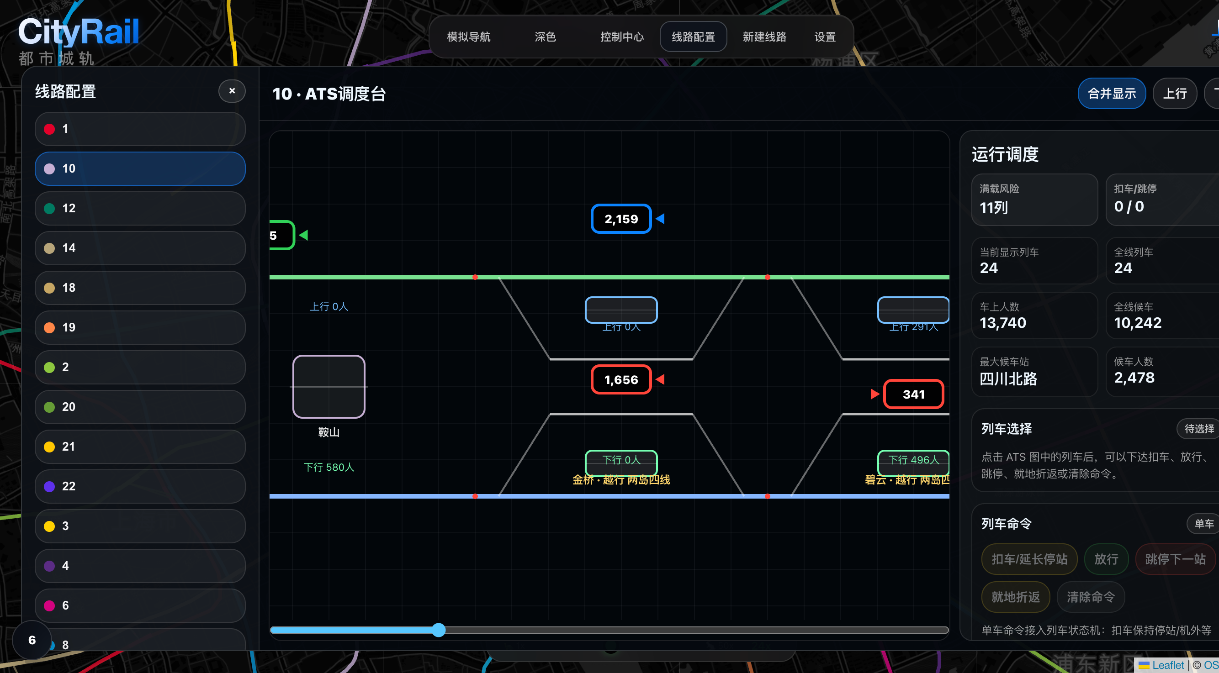The height and width of the screenshot is (673, 1219).
Task: Close the 线路配置 panel with ×
Action: pos(232,91)
